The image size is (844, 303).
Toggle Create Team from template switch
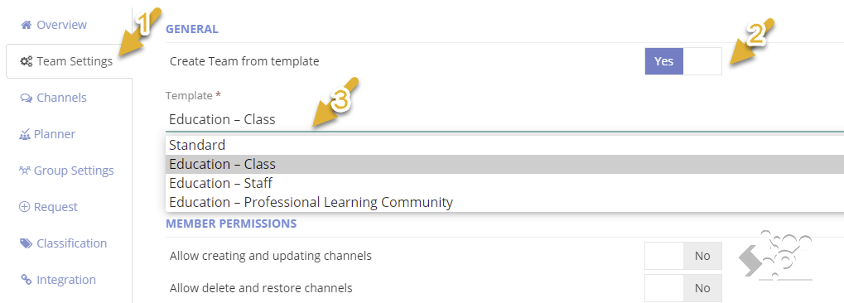click(x=683, y=61)
